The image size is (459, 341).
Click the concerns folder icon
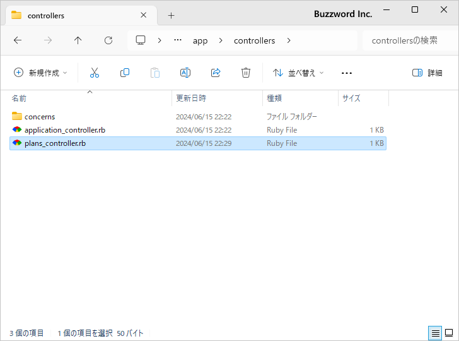[x=17, y=116]
